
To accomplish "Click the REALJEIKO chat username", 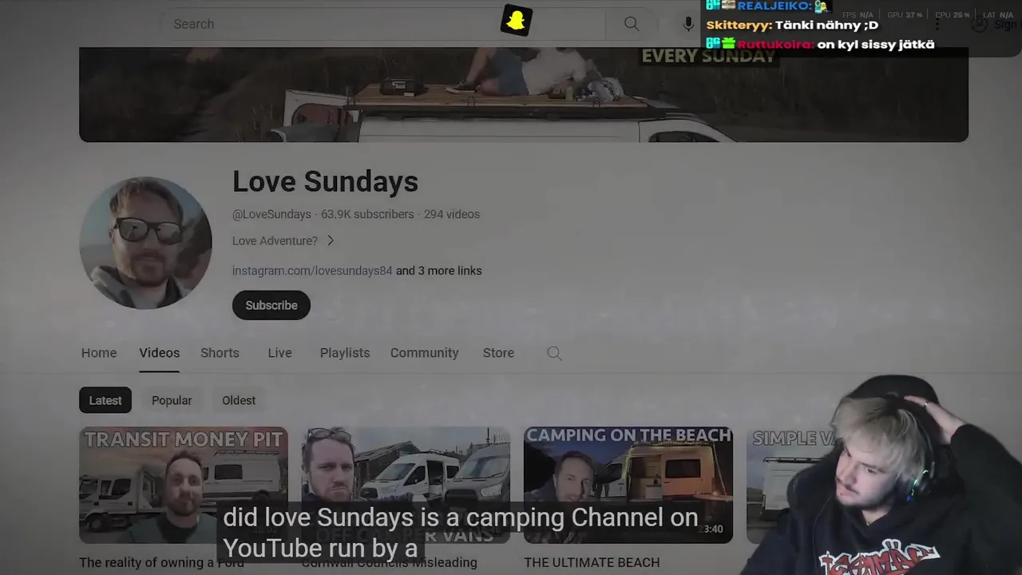I will coord(774,6).
